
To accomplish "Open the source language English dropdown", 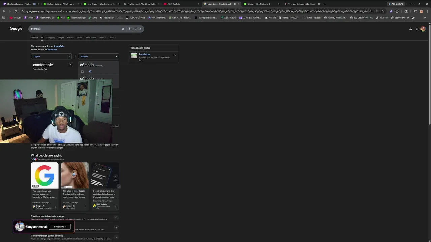I will coord(51,56).
